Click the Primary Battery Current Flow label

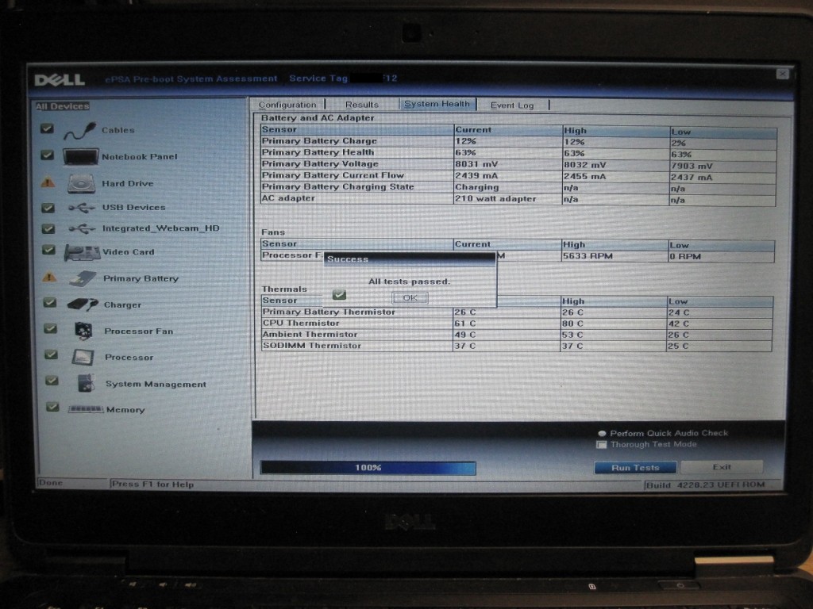[x=333, y=175]
